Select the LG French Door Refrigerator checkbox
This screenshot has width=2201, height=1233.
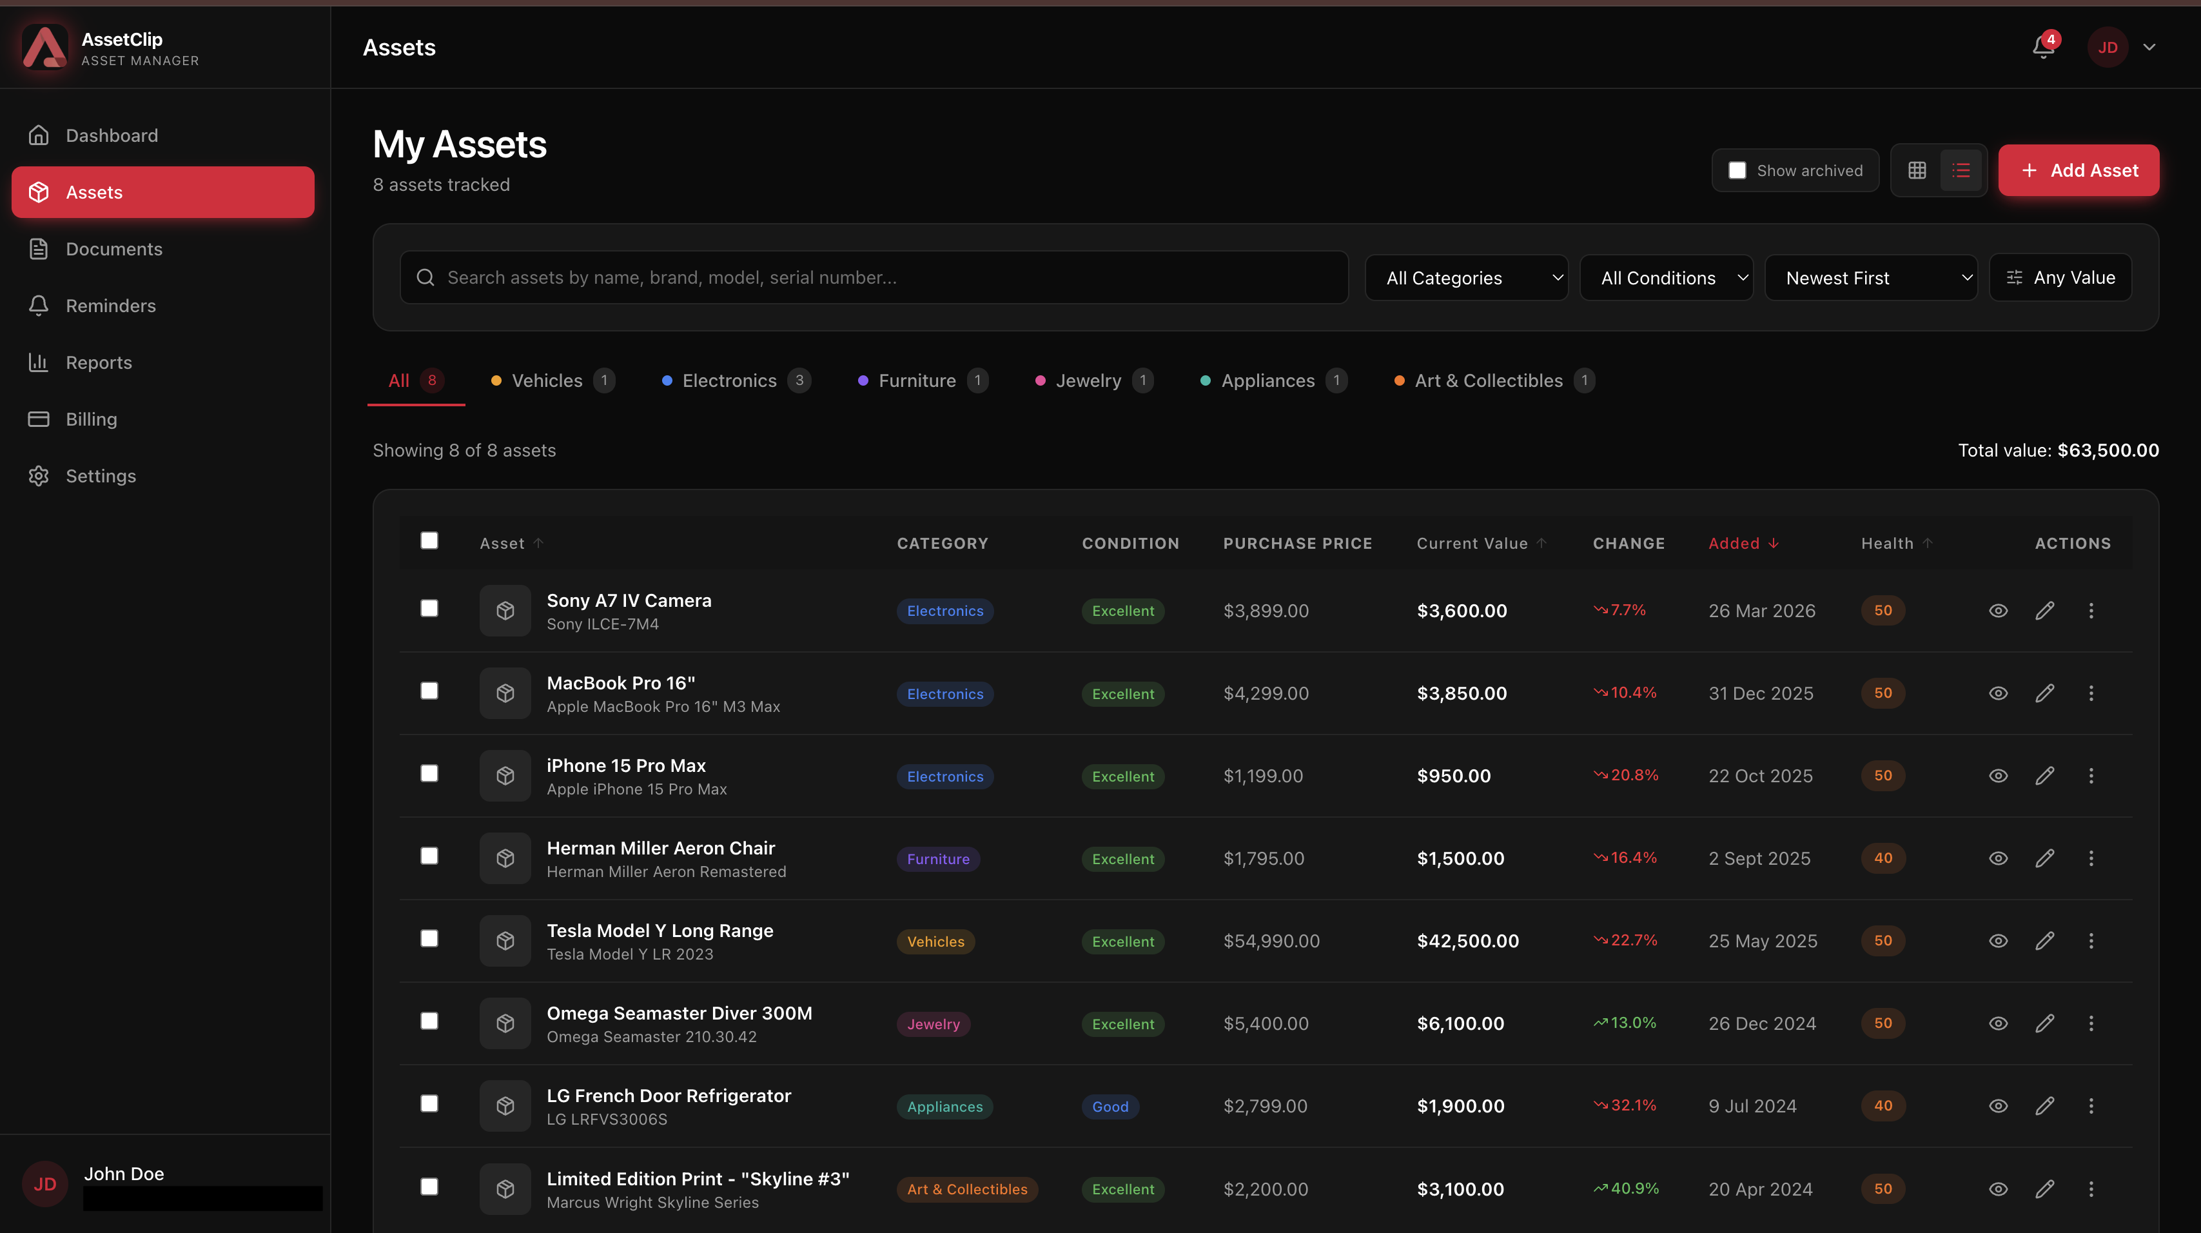pyautogui.click(x=429, y=1103)
